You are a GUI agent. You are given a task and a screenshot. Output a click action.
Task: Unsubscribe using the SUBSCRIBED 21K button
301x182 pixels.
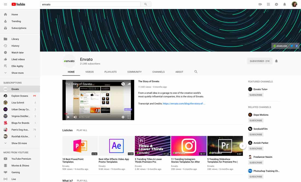(259, 61)
